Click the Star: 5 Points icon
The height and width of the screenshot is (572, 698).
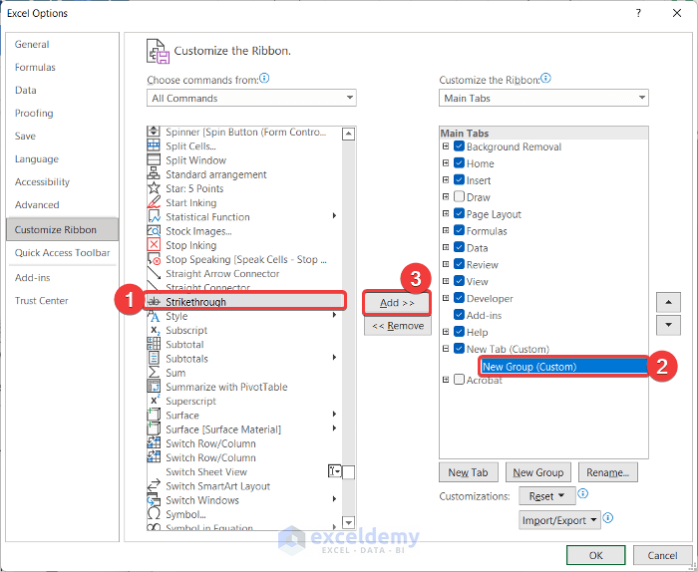tap(154, 188)
